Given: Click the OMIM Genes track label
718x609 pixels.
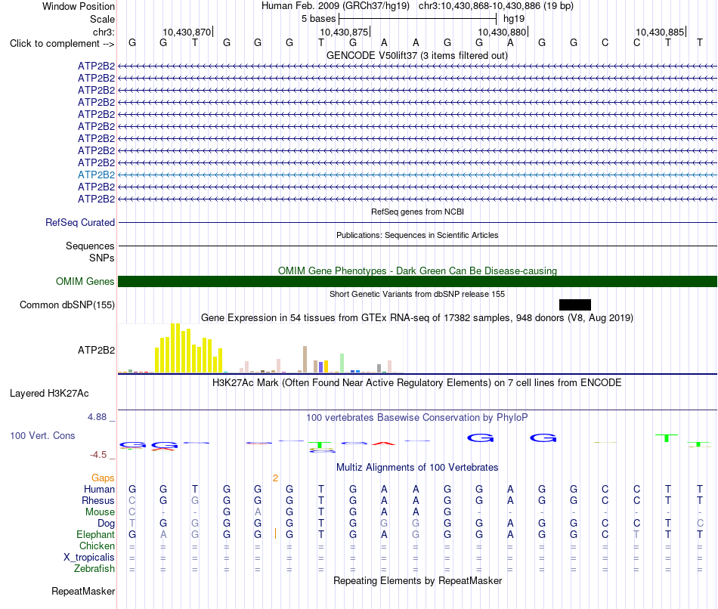Looking at the screenshot, I should 85,282.
